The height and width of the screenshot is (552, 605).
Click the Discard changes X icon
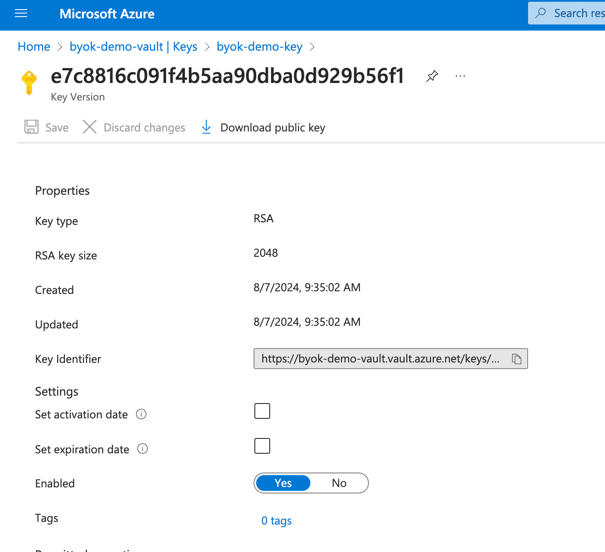[x=90, y=127]
